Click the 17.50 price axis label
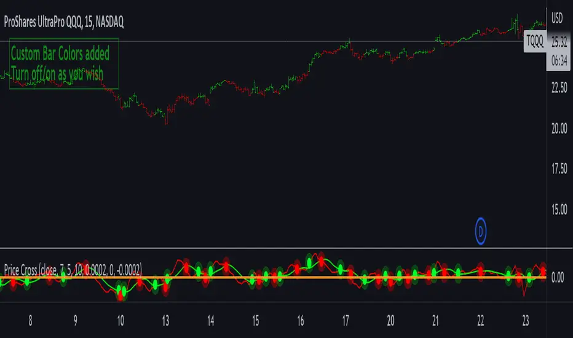This screenshot has height=338, width=573. 559,169
